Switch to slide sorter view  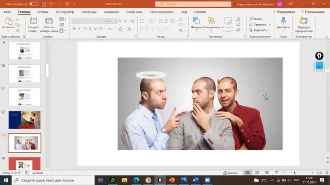pos(257,173)
